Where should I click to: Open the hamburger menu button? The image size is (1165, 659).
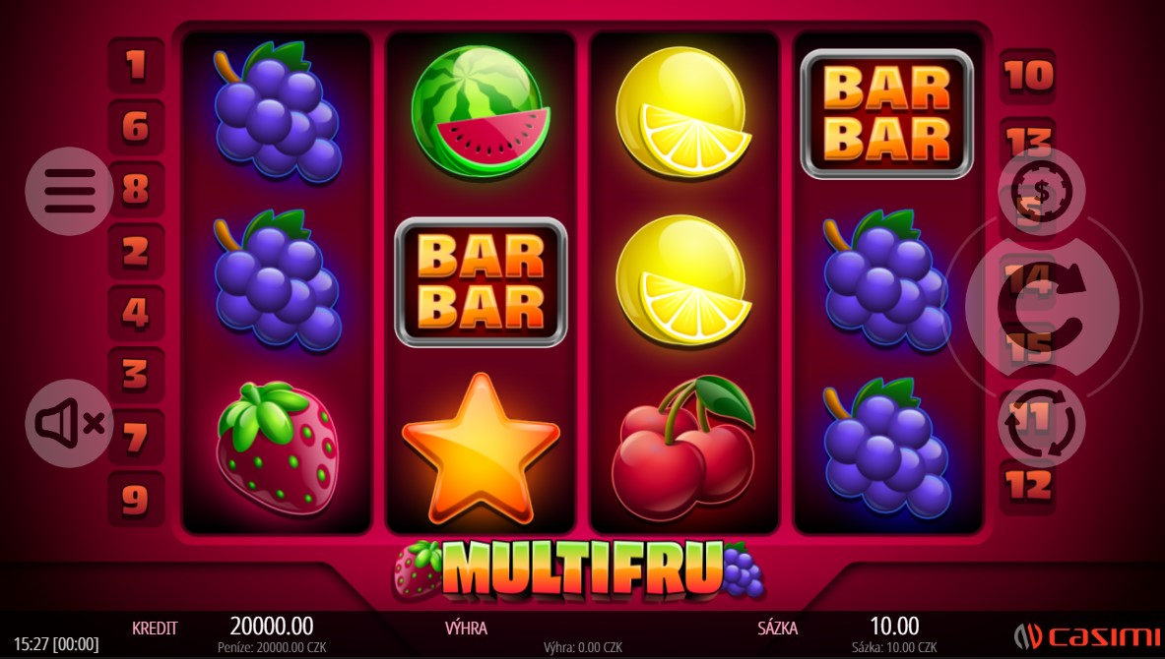[x=69, y=192]
